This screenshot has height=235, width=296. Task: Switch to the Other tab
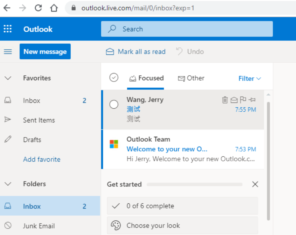tap(191, 78)
